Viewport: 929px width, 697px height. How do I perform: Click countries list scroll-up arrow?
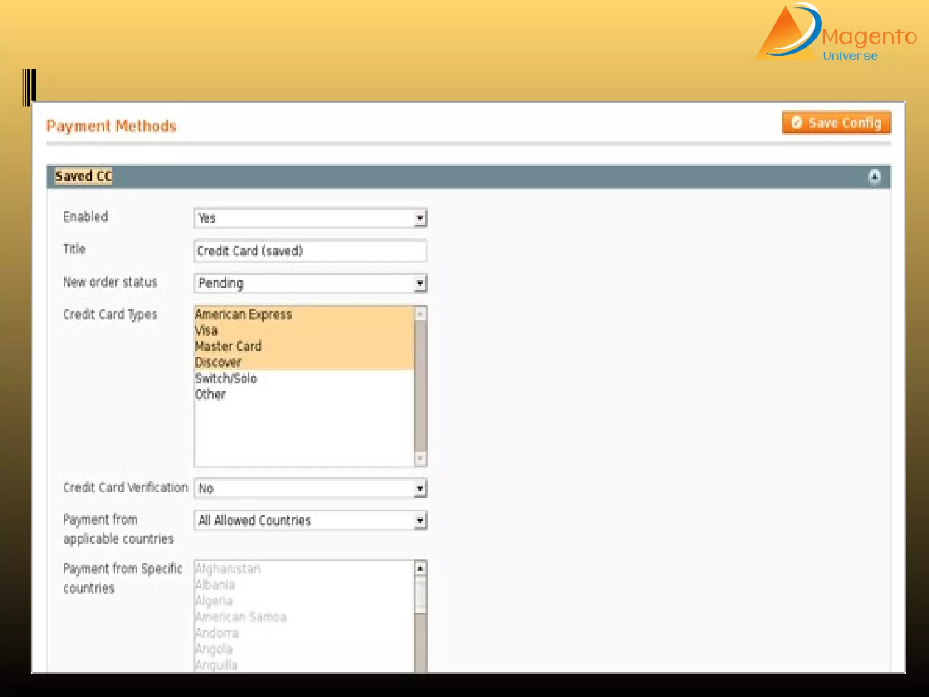point(420,568)
